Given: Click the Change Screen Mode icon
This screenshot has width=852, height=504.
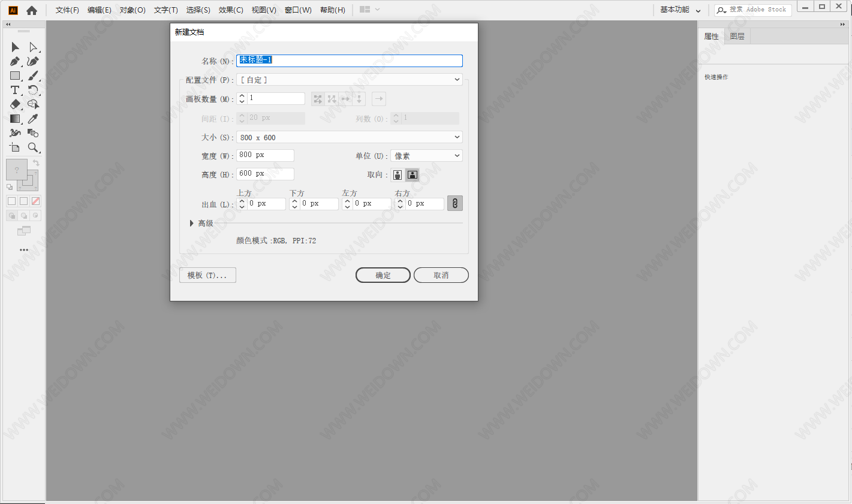Looking at the screenshot, I should pos(23,231).
